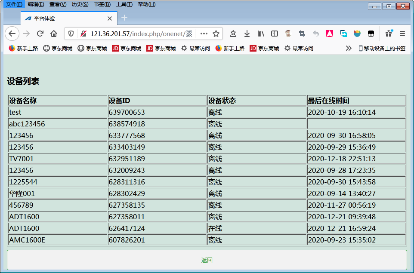
Task: Open page actions three-dot menu
Action: (204, 34)
